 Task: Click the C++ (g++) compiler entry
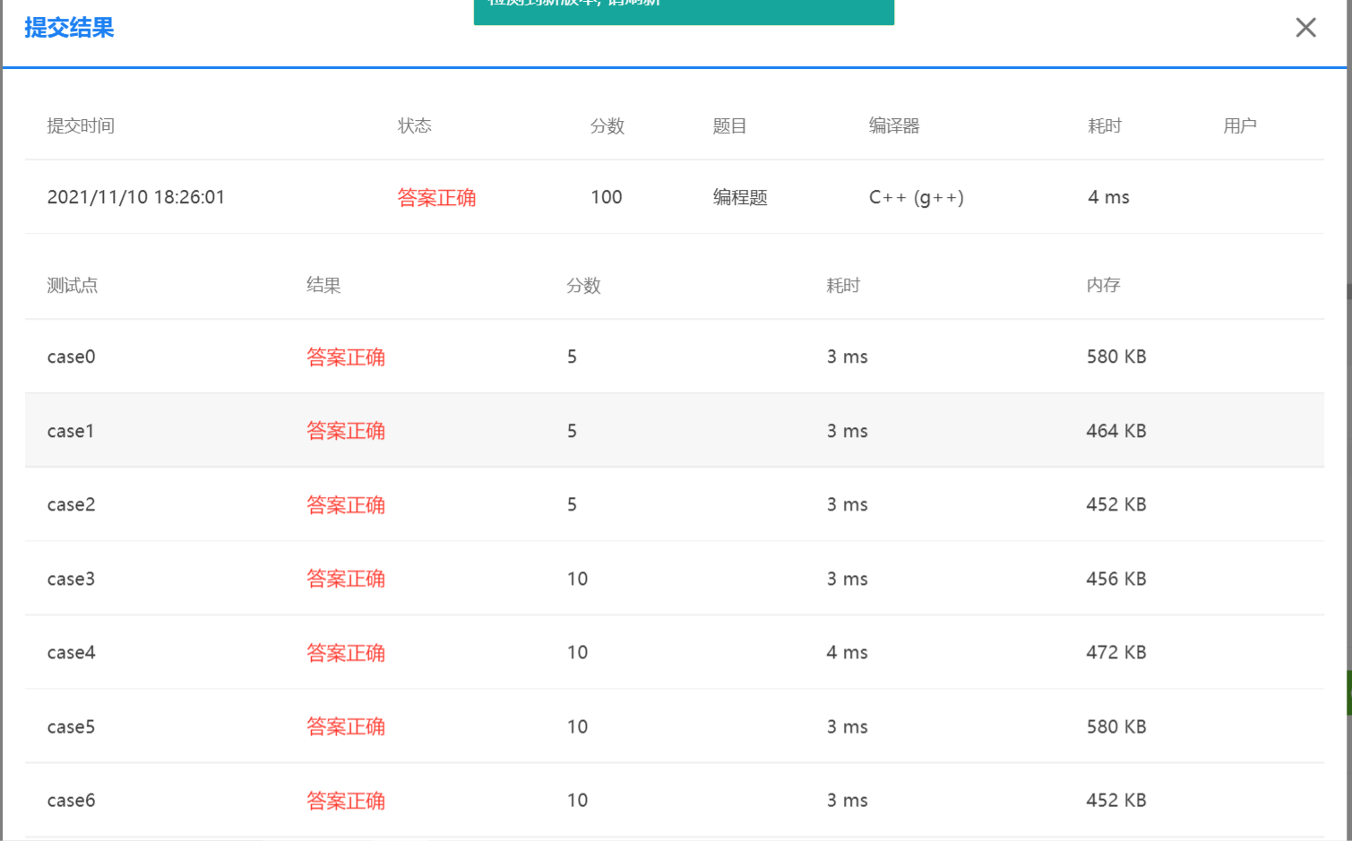pos(917,197)
